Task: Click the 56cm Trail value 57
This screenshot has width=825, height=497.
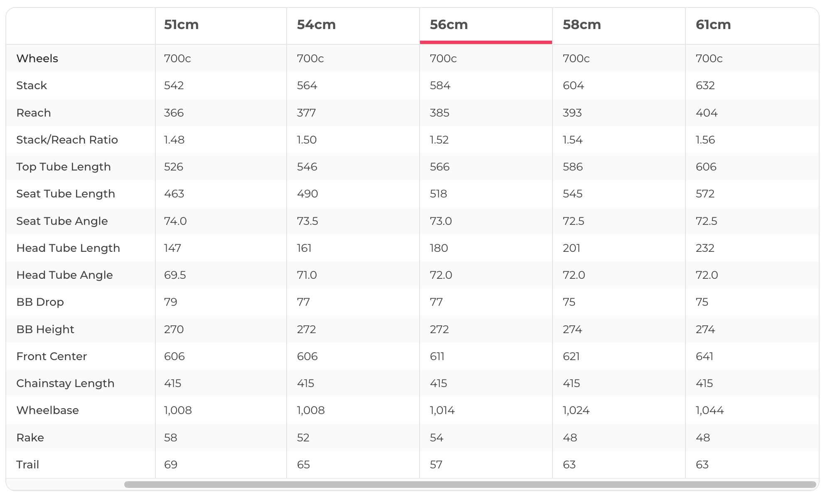Action: tap(436, 465)
